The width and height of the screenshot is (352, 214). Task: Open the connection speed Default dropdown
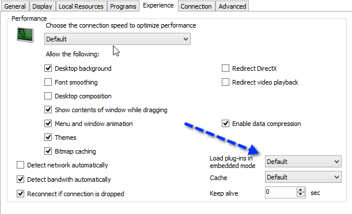[x=118, y=39]
